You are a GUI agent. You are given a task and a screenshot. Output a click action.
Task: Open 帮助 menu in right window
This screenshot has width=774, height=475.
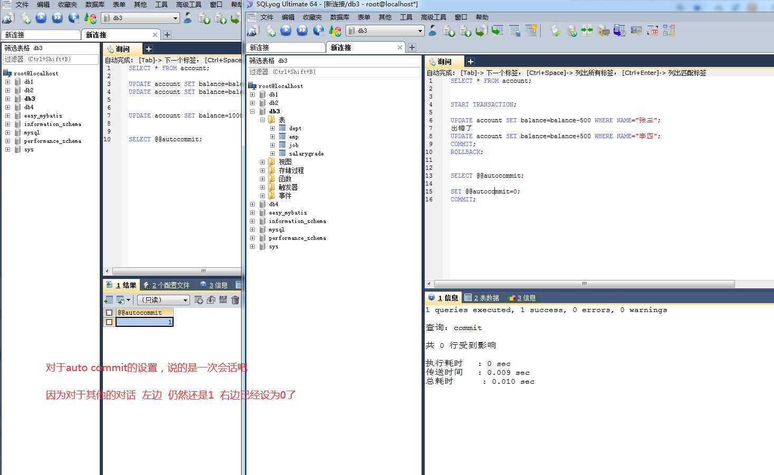coord(482,17)
